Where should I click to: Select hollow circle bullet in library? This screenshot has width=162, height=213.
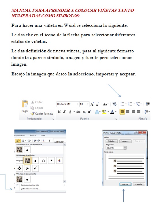(x=44, y=161)
